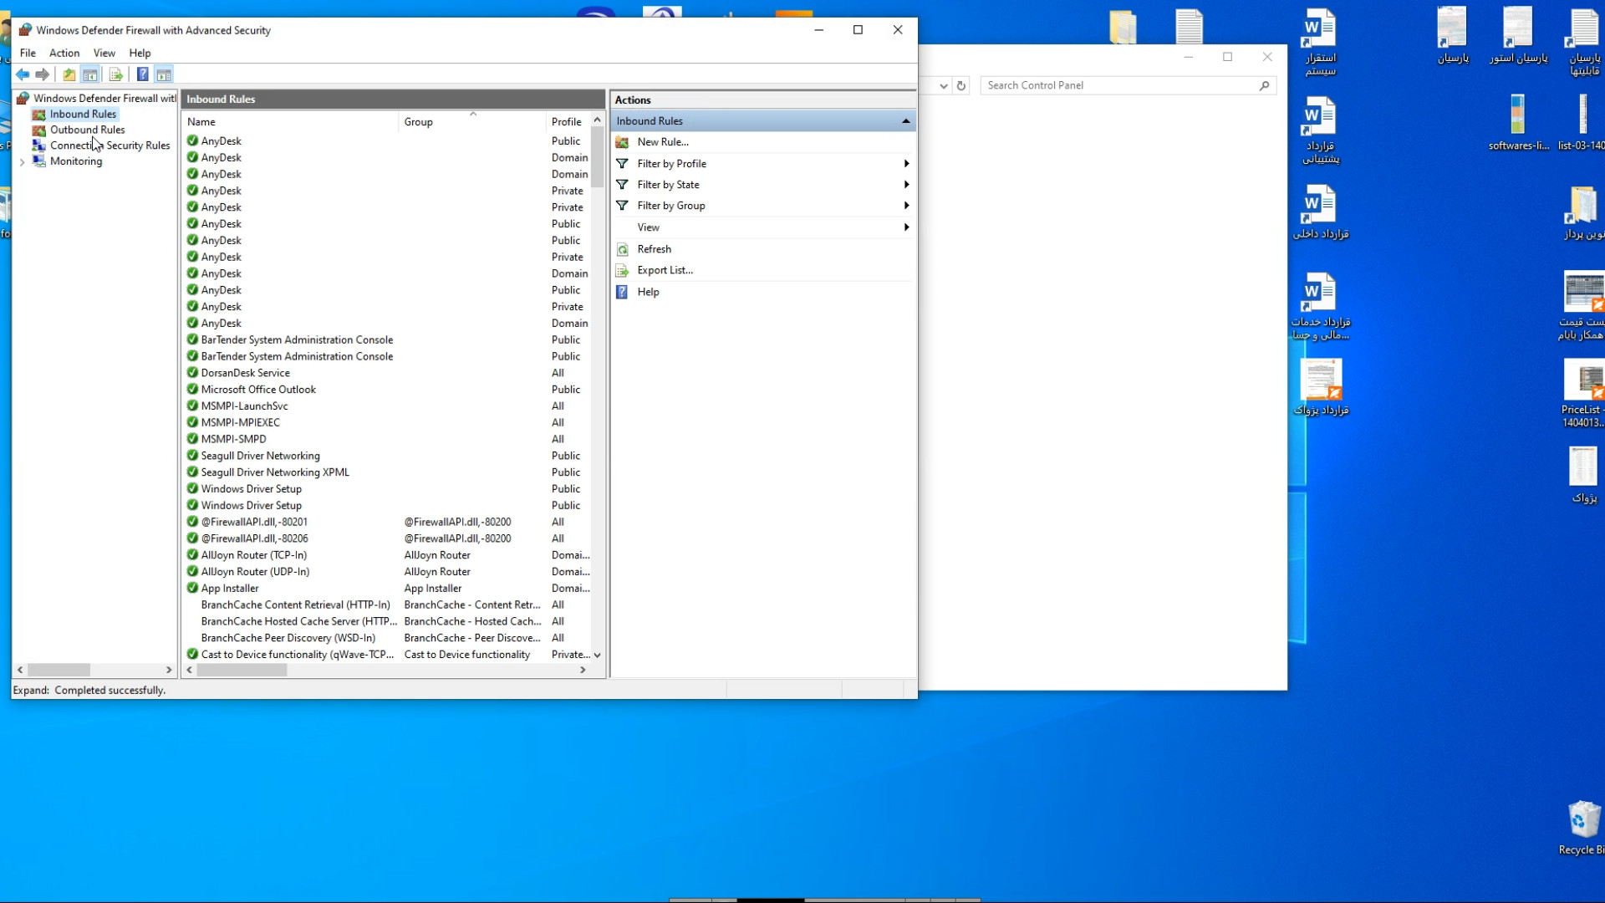1605x903 pixels.
Task: Click the New Rule icon in Actions
Action: 622,142
